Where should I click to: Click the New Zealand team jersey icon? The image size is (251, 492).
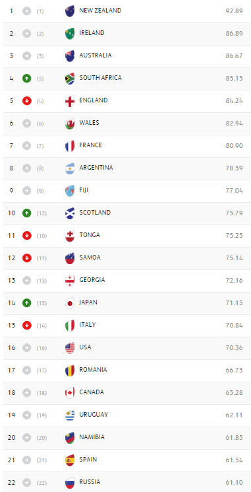(x=70, y=11)
